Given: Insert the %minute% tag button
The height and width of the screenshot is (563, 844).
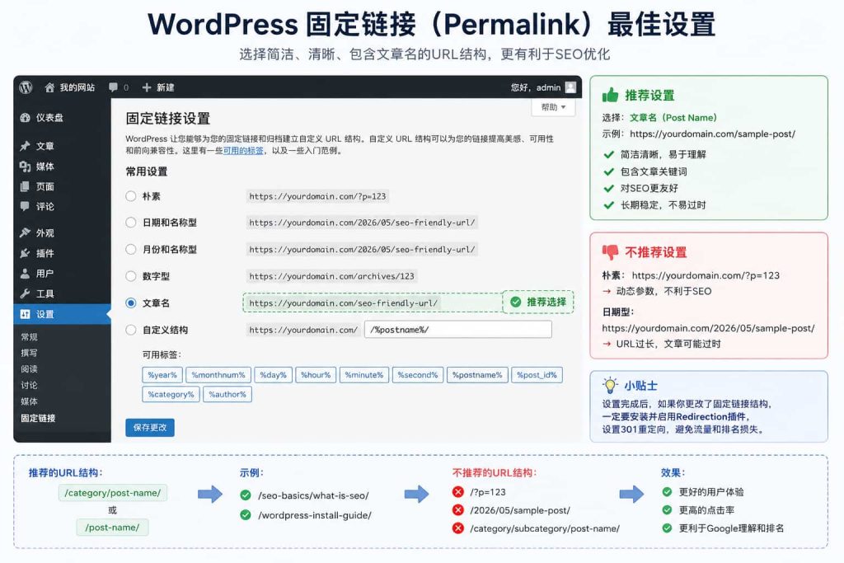Looking at the screenshot, I should (364, 374).
